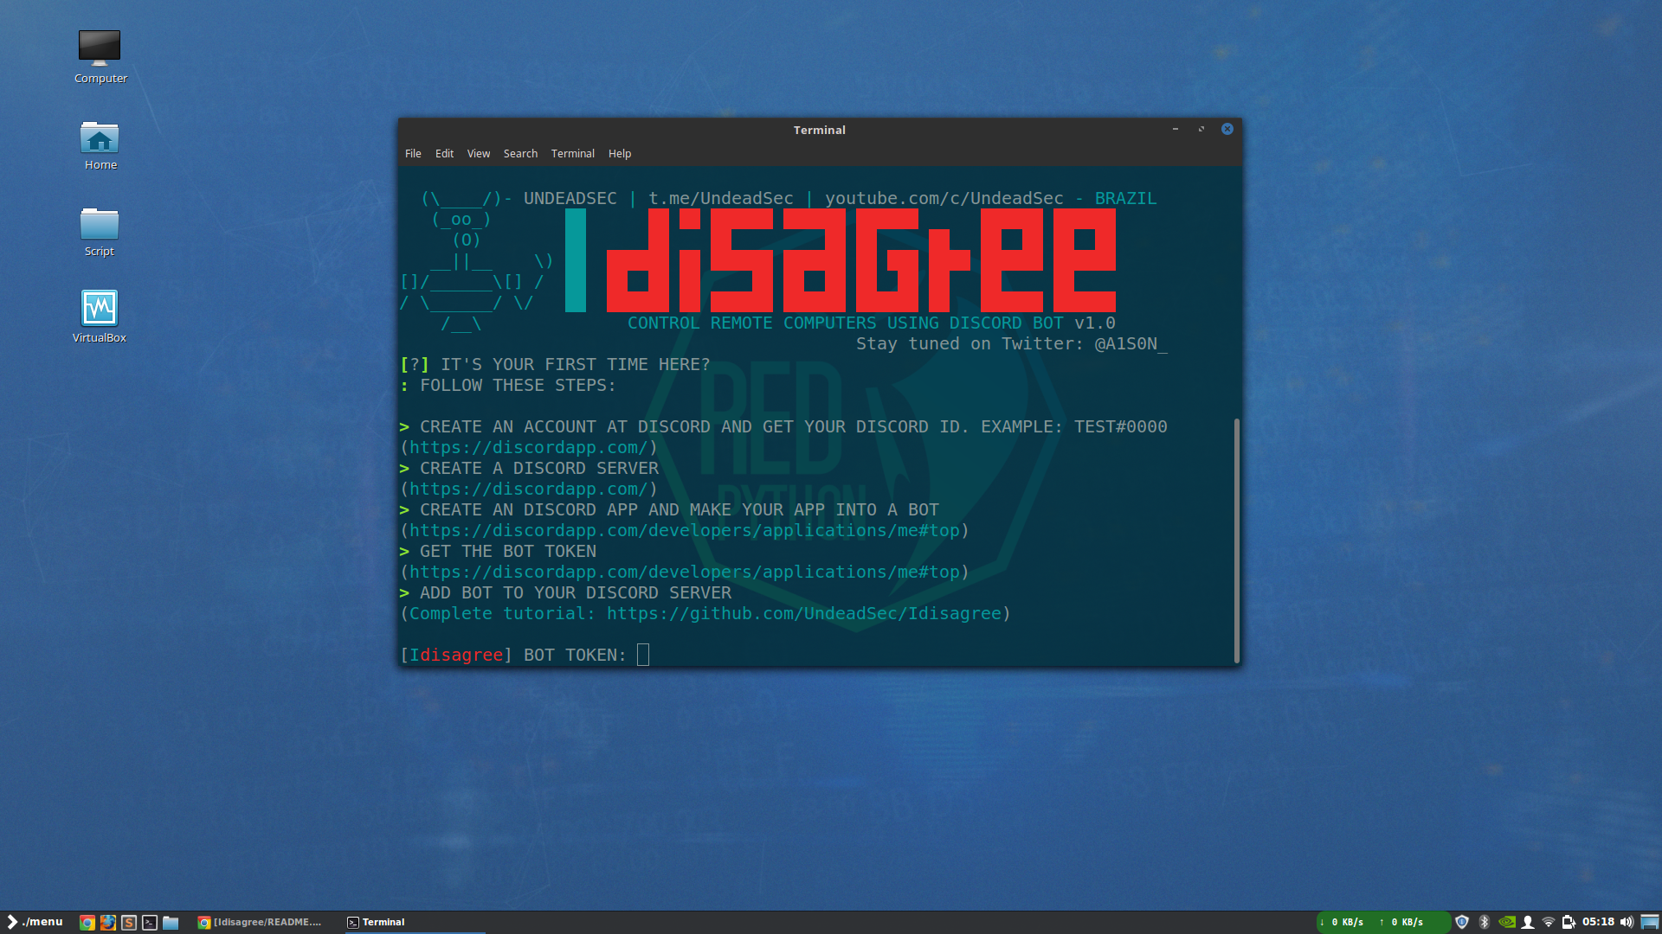Open the Home folder desktop icon
1662x934 pixels.
pyautogui.click(x=100, y=144)
